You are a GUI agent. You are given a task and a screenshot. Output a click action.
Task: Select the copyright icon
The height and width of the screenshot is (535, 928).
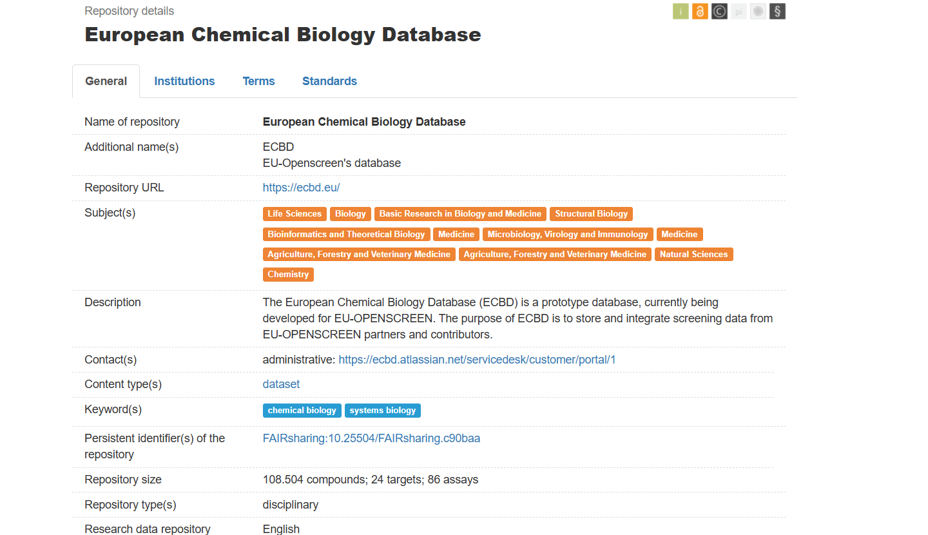pos(719,11)
